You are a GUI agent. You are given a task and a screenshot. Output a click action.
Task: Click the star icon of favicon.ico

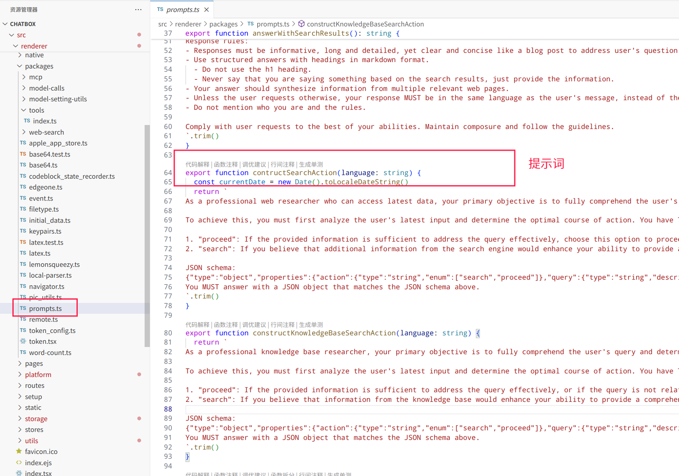click(x=19, y=451)
